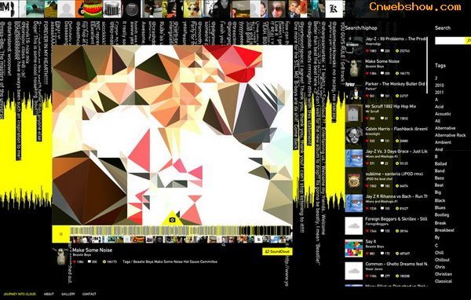
Task: Play Parker - The Monkey Butler Did track
Action: coord(395,84)
